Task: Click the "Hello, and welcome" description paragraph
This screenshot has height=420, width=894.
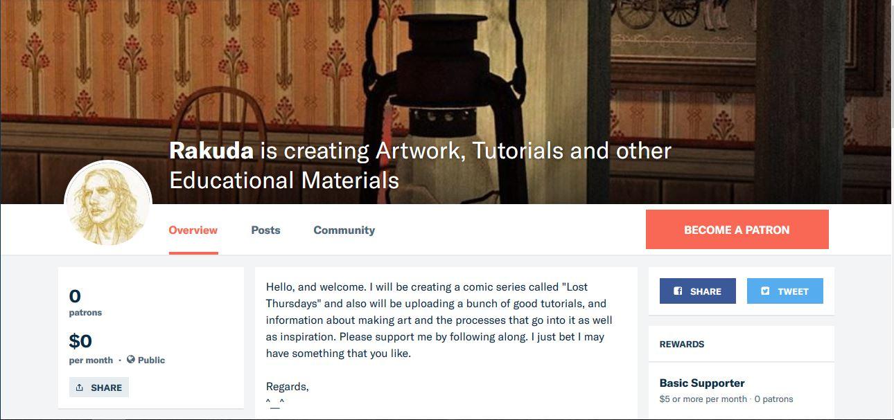Action: [x=439, y=320]
